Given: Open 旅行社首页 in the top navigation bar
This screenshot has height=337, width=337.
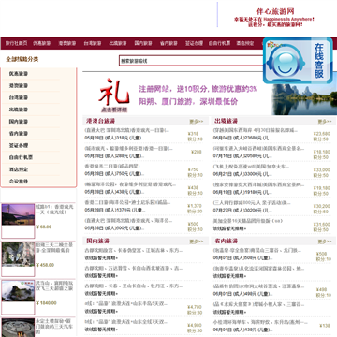Looking at the screenshot, I should (x=16, y=43).
